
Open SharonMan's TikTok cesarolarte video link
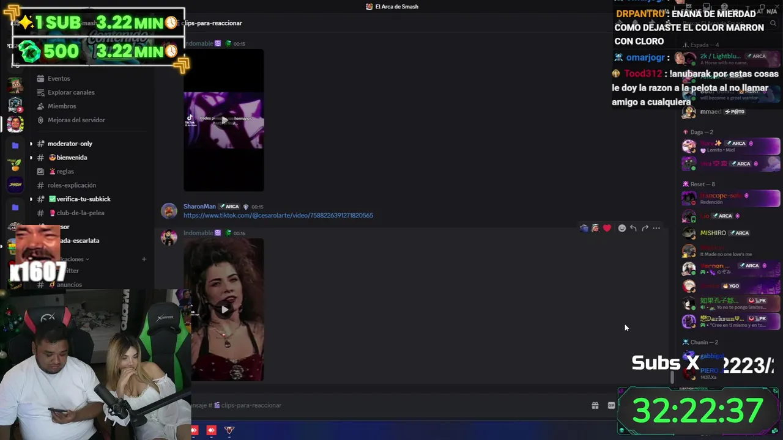pos(278,215)
